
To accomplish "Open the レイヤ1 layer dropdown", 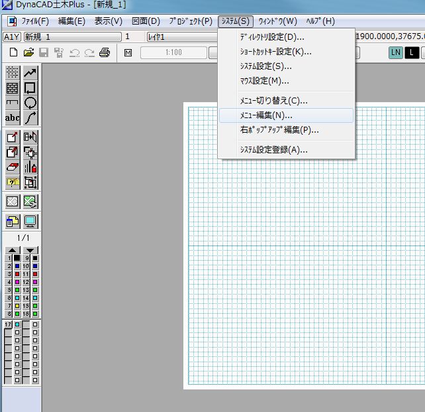I will pyautogui.click(x=182, y=37).
